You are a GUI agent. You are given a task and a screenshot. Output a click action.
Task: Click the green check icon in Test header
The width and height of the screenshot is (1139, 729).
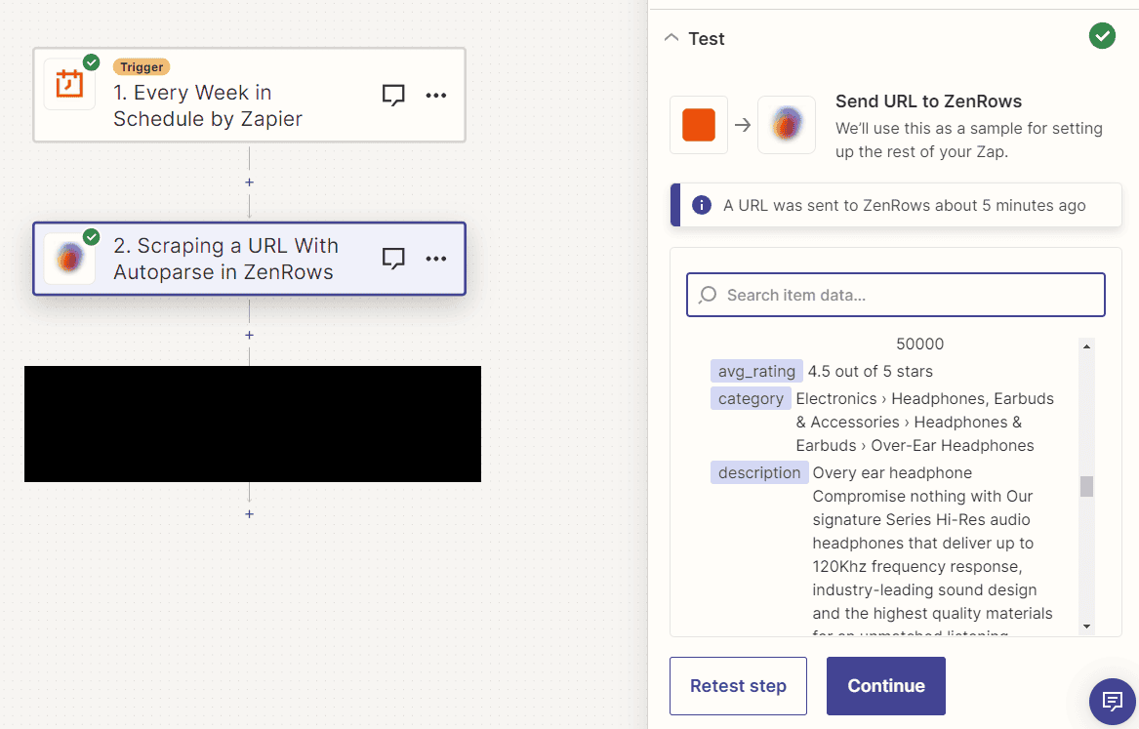coord(1102,35)
